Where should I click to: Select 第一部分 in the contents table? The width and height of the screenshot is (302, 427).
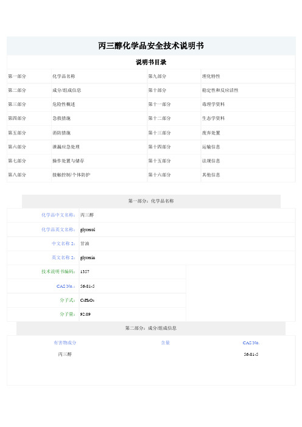click(x=17, y=76)
